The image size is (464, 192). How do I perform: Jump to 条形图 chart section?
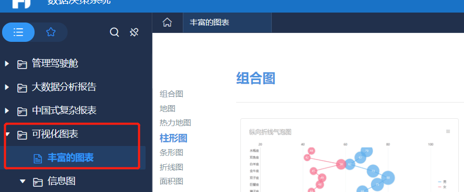[x=172, y=153]
